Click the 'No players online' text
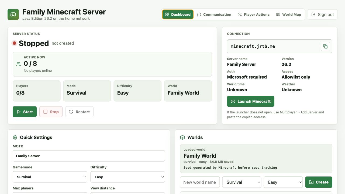 click(38, 71)
